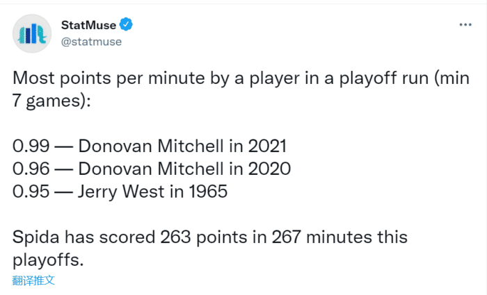487x295 pixels.
Task: Click the word "playoffs." at tweet end
Action: click(46, 259)
